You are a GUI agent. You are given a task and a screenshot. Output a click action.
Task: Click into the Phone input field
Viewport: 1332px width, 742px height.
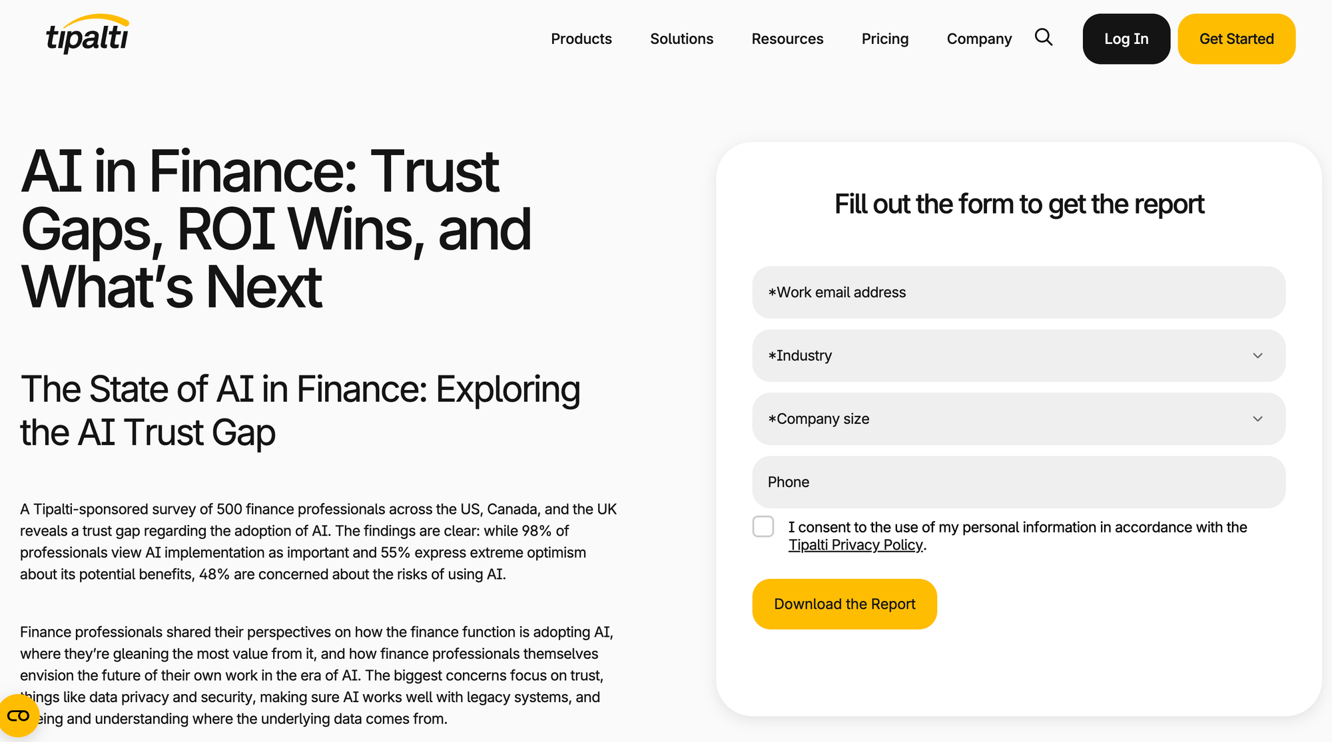(1018, 482)
